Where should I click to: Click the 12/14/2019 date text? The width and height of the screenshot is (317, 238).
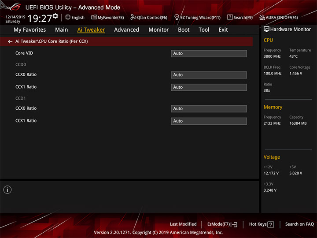point(15,17)
